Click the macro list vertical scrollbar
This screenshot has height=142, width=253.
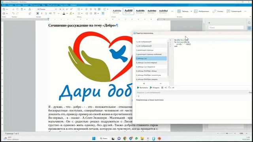pos(168,59)
